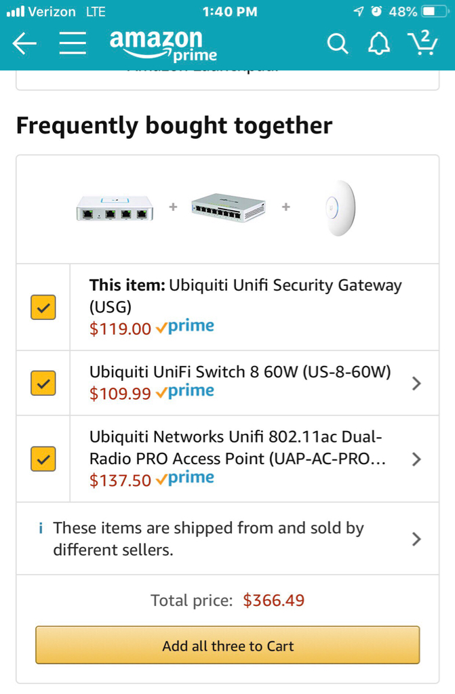
Task: Open the search magnifier icon
Action: click(336, 45)
